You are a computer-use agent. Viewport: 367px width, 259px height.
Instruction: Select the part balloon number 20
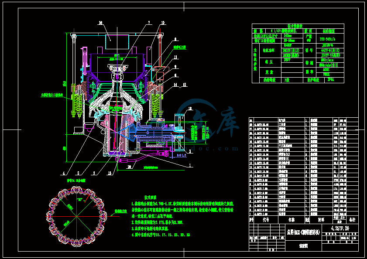click(130, 167)
